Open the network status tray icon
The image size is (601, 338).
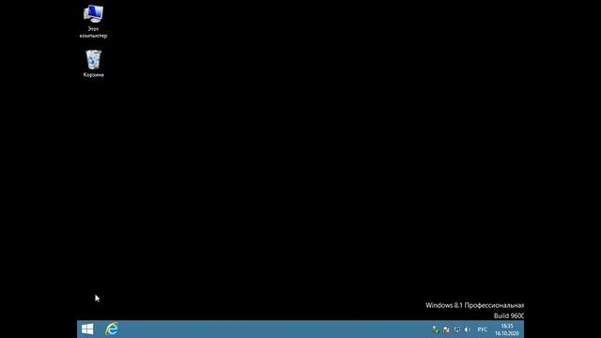tap(457, 330)
